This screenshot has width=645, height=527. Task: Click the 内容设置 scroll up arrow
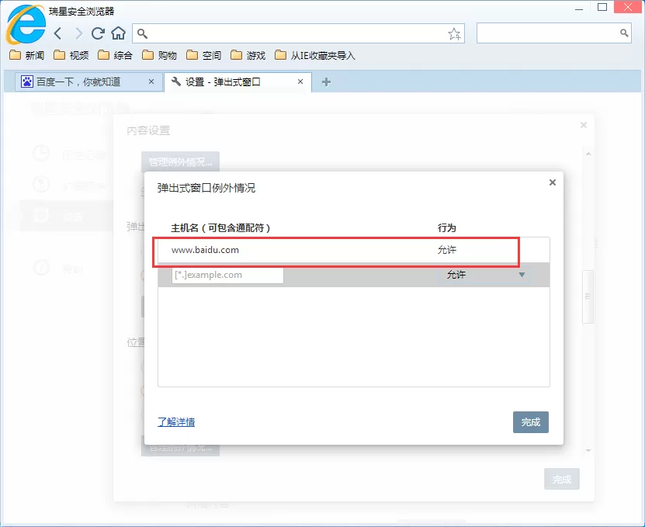[588, 154]
